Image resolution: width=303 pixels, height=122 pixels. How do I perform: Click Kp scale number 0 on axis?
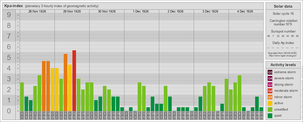[x=9, y=111]
